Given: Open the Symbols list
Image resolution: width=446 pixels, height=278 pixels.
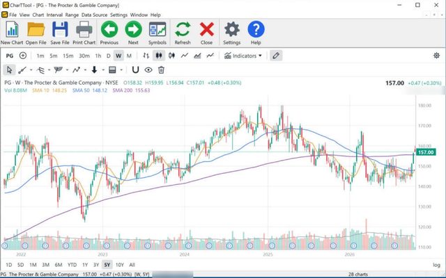Looking at the screenshot, I should (x=157, y=33).
